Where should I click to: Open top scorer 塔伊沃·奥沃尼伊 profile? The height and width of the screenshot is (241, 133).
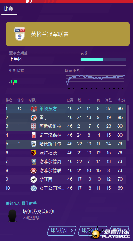tap(39, 212)
